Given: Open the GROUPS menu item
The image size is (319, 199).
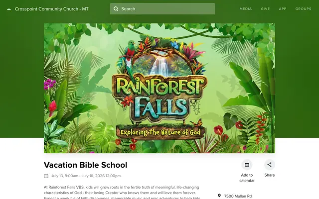Looking at the screenshot, I should tap(304, 9).
